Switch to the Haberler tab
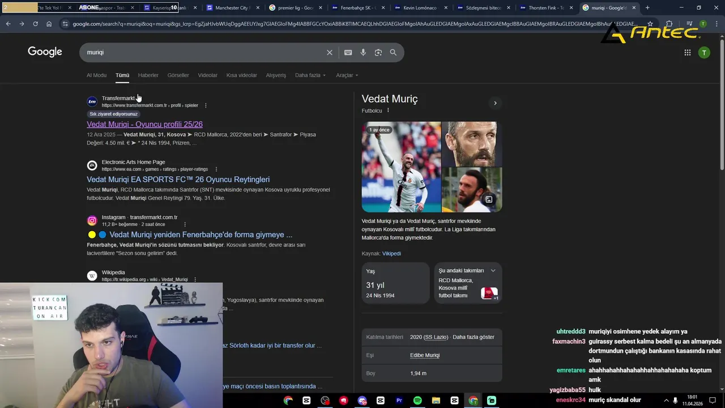This screenshot has width=725, height=408. click(x=148, y=75)
